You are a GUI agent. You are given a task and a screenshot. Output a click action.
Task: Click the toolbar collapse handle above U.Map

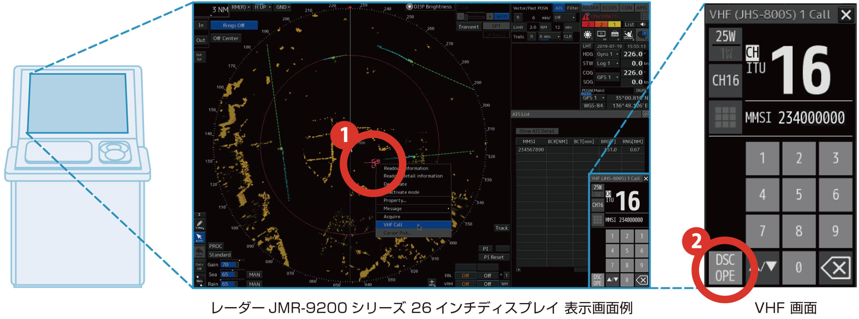(x=199, y=214)
